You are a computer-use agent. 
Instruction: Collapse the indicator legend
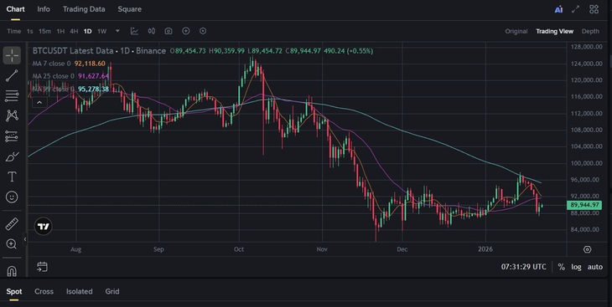click(x=39, y=102)
